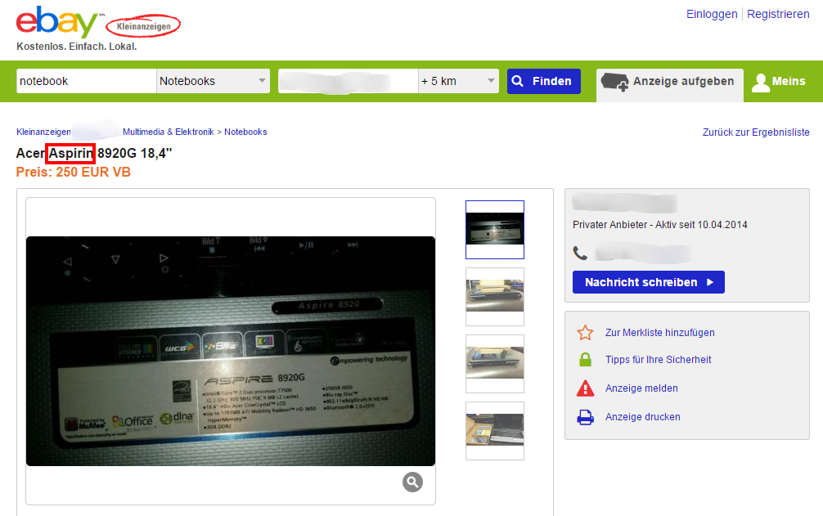823x516 pixels.
Task: Open the Notebooks category dropdown
Action: [x=213, y=81]
